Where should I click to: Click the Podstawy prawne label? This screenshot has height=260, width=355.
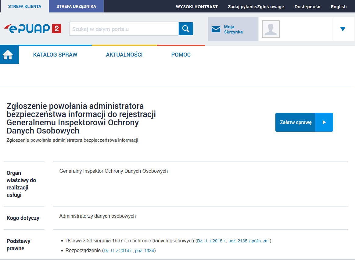click(18, 245)
